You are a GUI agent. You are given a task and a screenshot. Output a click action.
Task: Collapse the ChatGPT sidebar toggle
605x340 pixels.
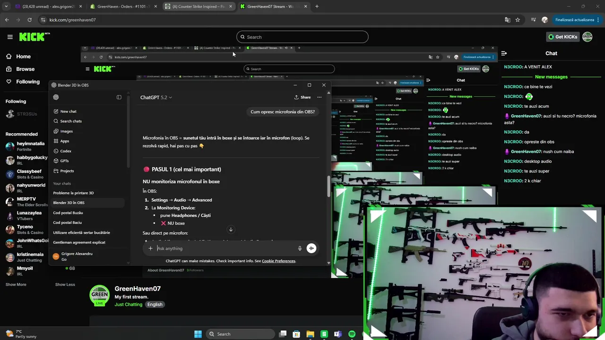pyautogui.click(x=119, y=97)
